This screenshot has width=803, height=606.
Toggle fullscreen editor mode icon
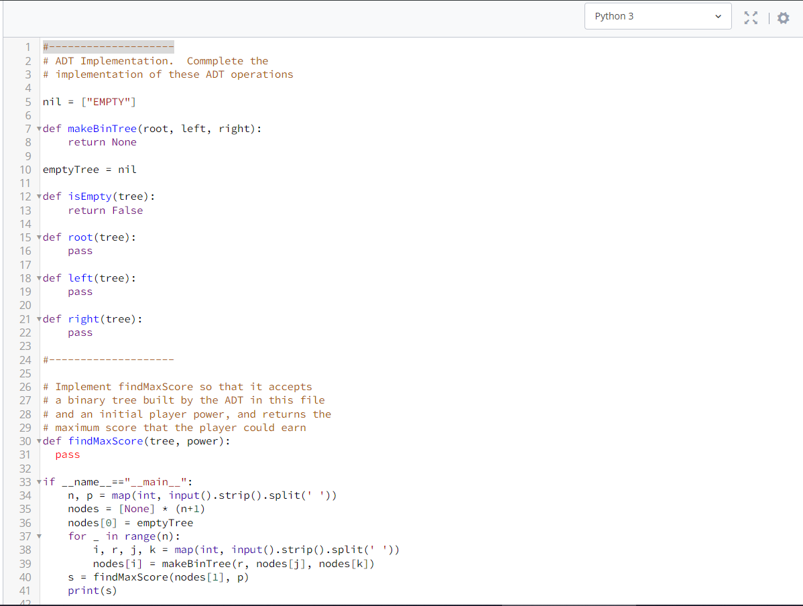(751, 18)
